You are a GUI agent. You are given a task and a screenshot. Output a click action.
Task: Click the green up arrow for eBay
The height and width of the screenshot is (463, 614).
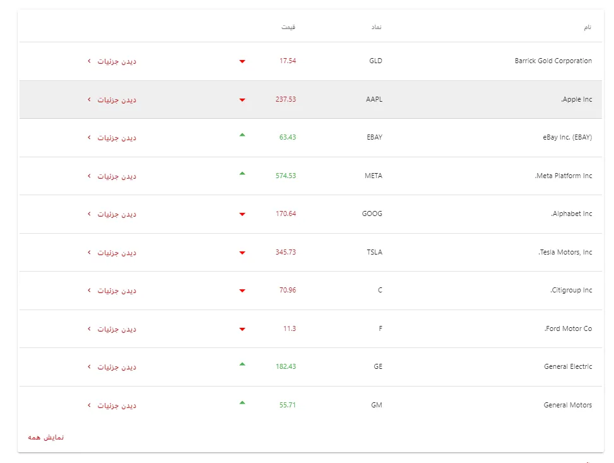242,135
